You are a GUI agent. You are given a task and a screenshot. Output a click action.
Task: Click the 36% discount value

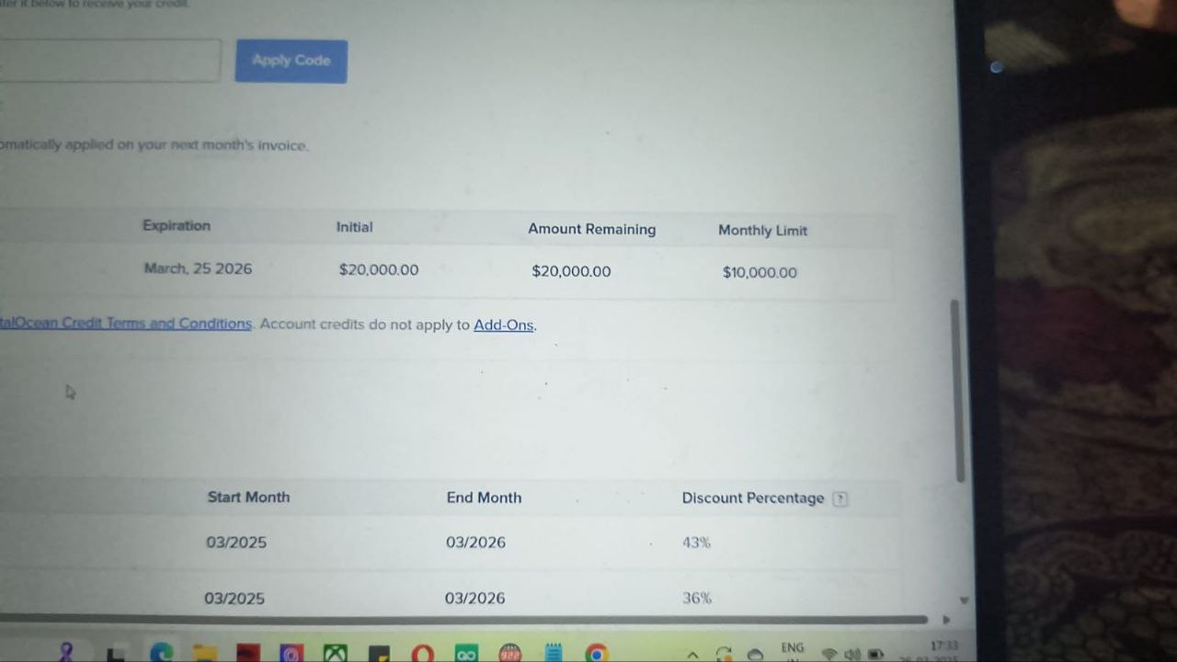click(697, 599)
